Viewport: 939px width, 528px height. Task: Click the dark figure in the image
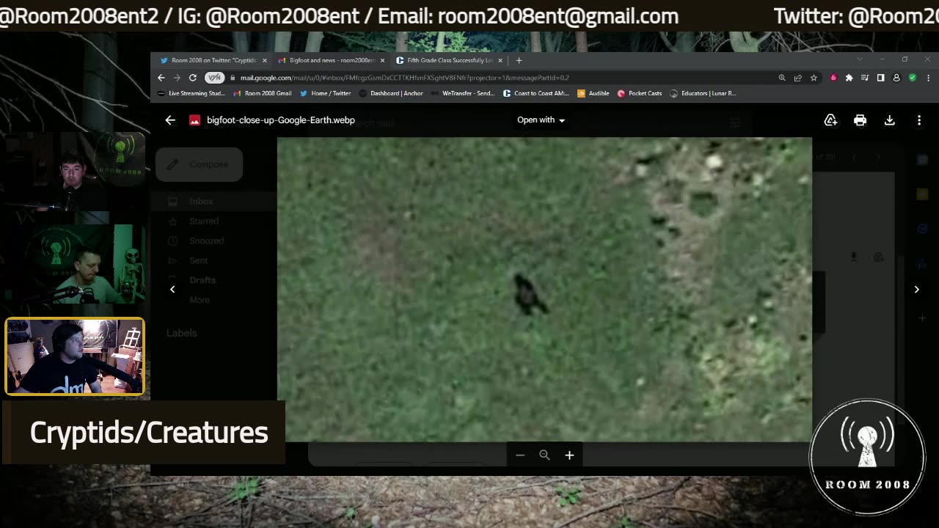(x=527, y=295)
